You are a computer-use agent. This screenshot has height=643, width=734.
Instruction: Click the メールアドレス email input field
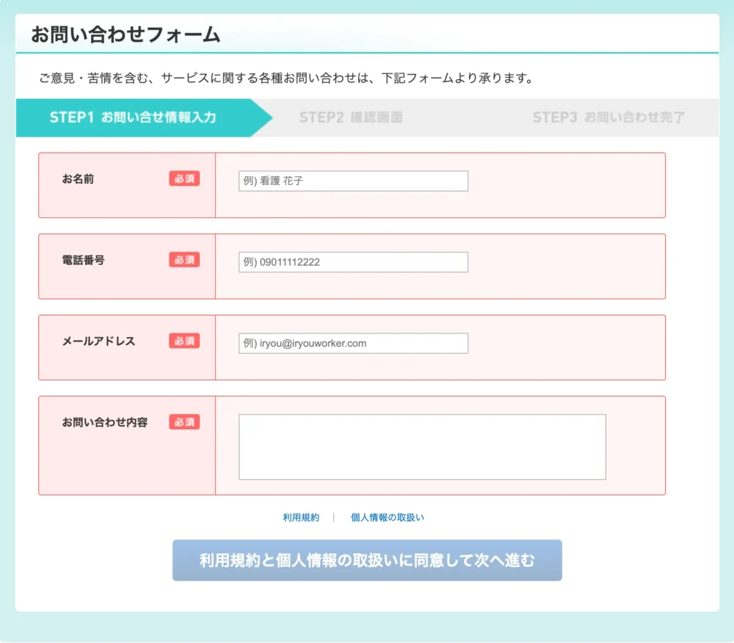point(353,343)
